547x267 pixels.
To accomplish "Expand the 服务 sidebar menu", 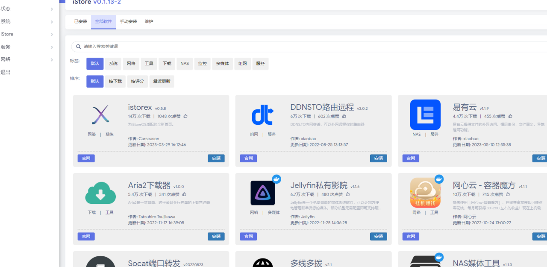I will [x=28, y=47].
